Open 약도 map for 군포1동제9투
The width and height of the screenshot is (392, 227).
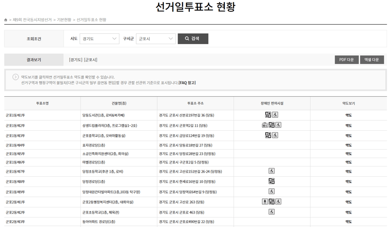coord(348,192)
